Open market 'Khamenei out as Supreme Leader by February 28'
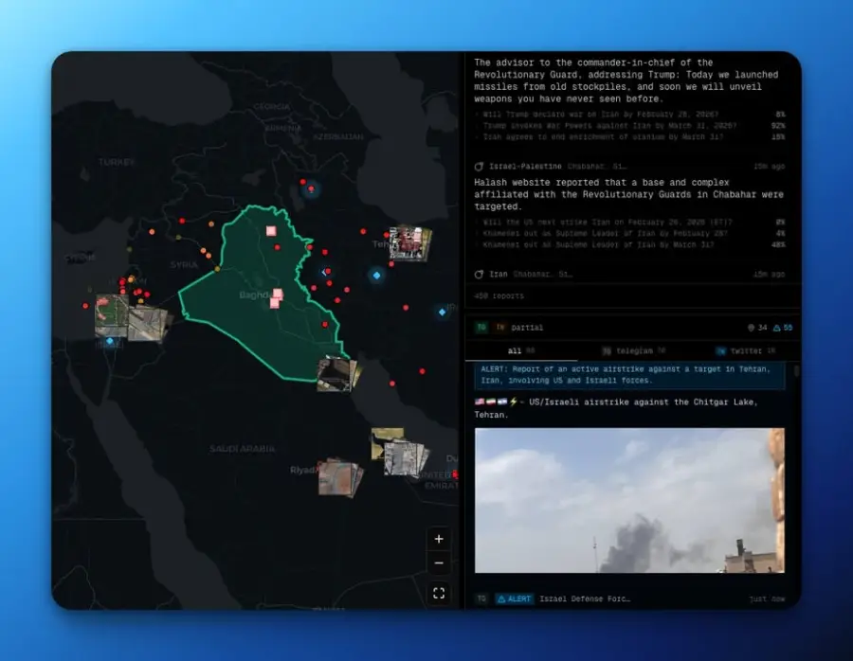This screenshot has height=661, width=853. [629, 233]
